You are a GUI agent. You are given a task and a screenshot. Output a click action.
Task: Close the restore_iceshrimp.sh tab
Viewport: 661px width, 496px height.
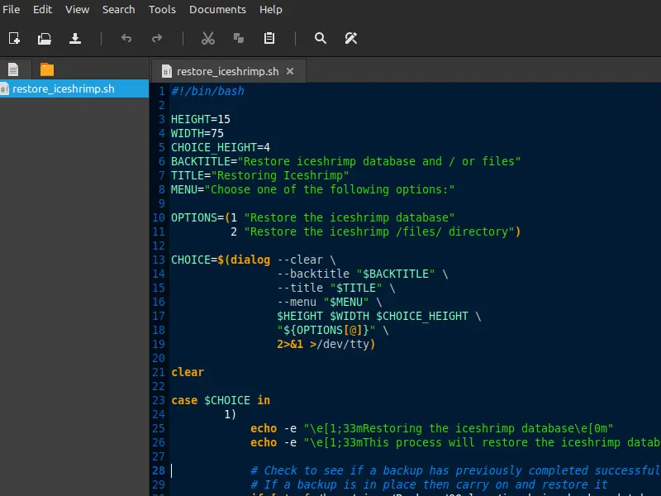coord(290,71)
